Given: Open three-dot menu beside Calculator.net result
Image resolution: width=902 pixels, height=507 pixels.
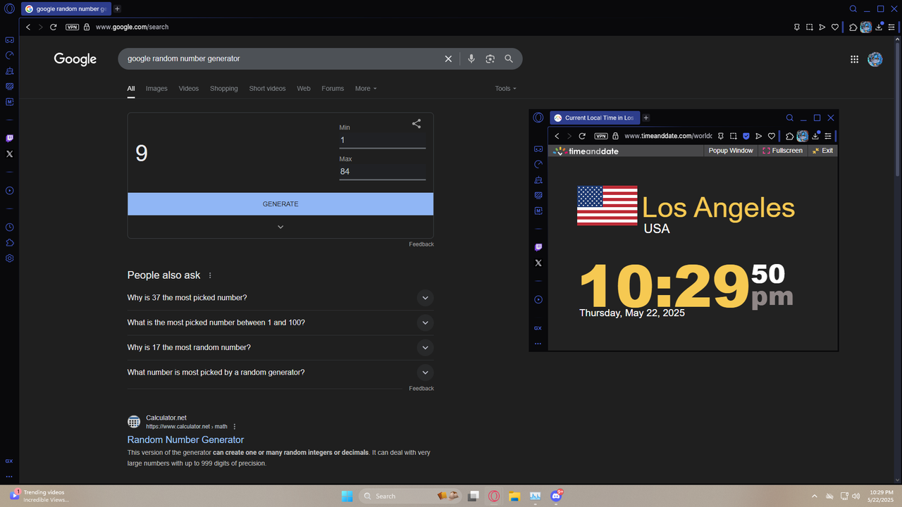Looking at the screenshot, I should (235, 427).
